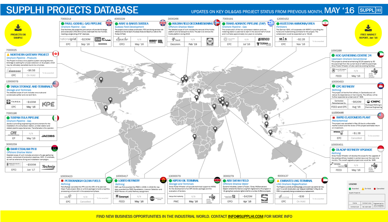Click the USA flag on Targa Storage and Terminals
Image resolution: width=388 pixels, height=222 pixels.
point(56,84)
